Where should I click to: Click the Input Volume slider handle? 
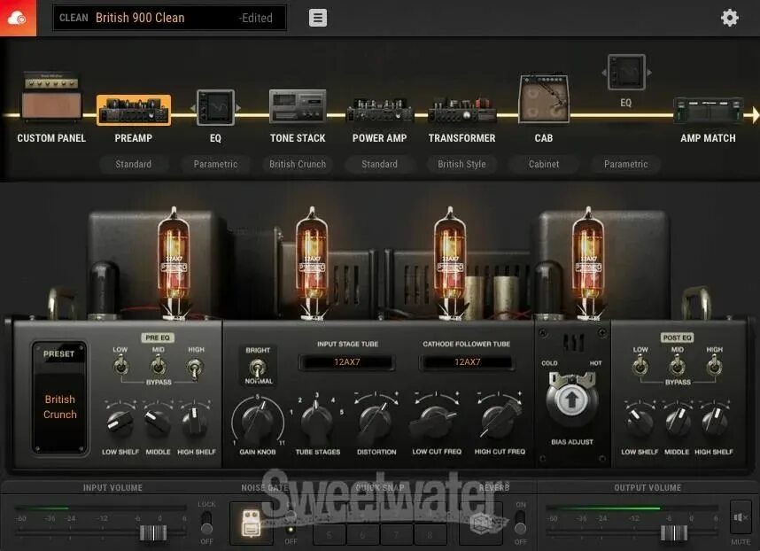point(153,533)
